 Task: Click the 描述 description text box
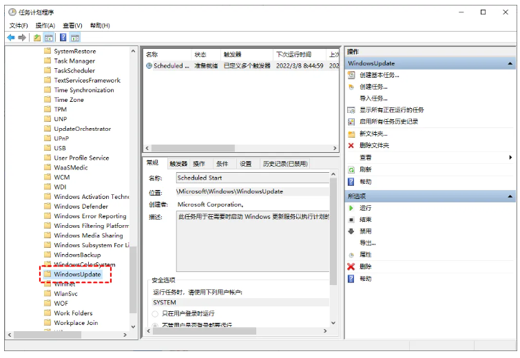tap(253, 241)
